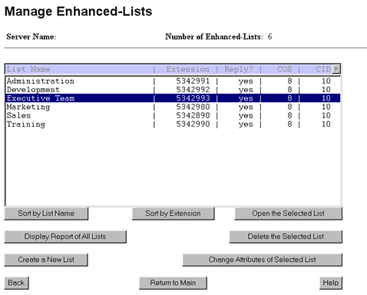
Task: Select the Marketing list row
Action: pos(173,107)
